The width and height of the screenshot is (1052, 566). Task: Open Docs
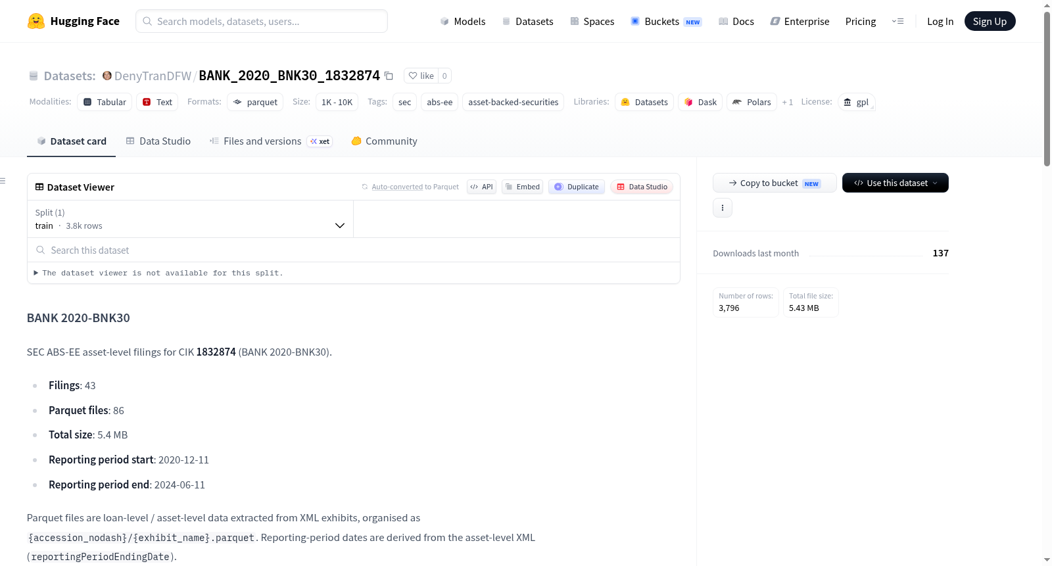tap(736, 21)
